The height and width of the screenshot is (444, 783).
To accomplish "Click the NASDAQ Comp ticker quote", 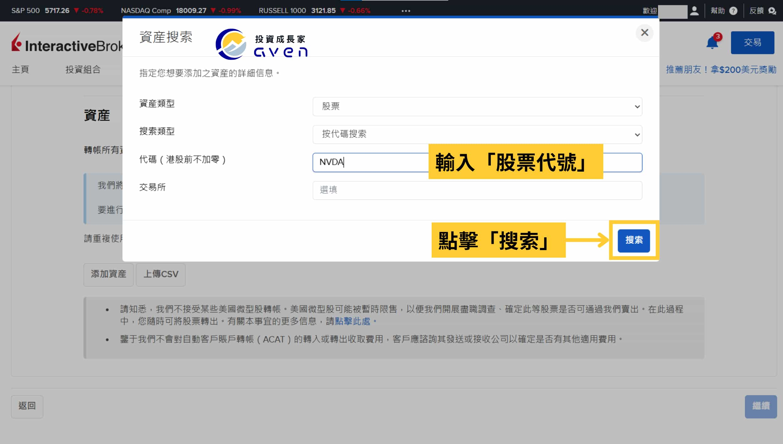I will (x=181, y=11).
